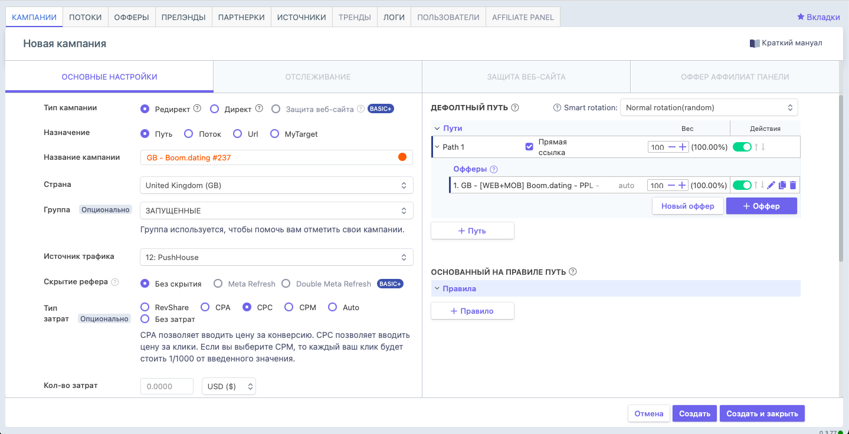Click + Оффер button
This screenshot has height=434, width=849.
(x=762, y=206)
